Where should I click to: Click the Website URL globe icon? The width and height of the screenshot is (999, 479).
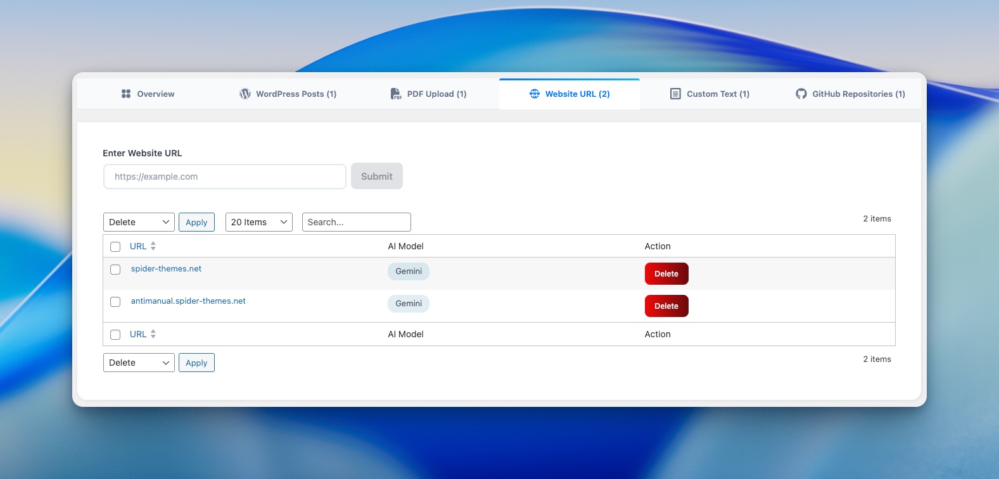coord(535,94)
